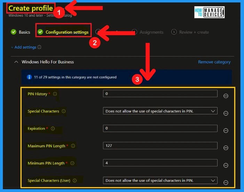Open the info icon beside Add settings
Screen dimensions: 244x192
[39, 47]
